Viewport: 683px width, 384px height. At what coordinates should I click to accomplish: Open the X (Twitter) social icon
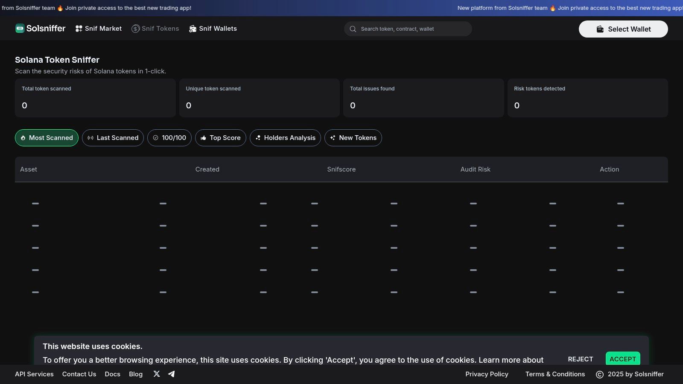point(157,374)
